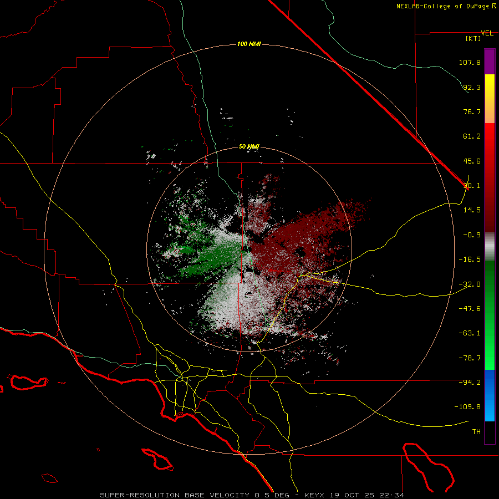Click the TH label on legend

[476, 432]
